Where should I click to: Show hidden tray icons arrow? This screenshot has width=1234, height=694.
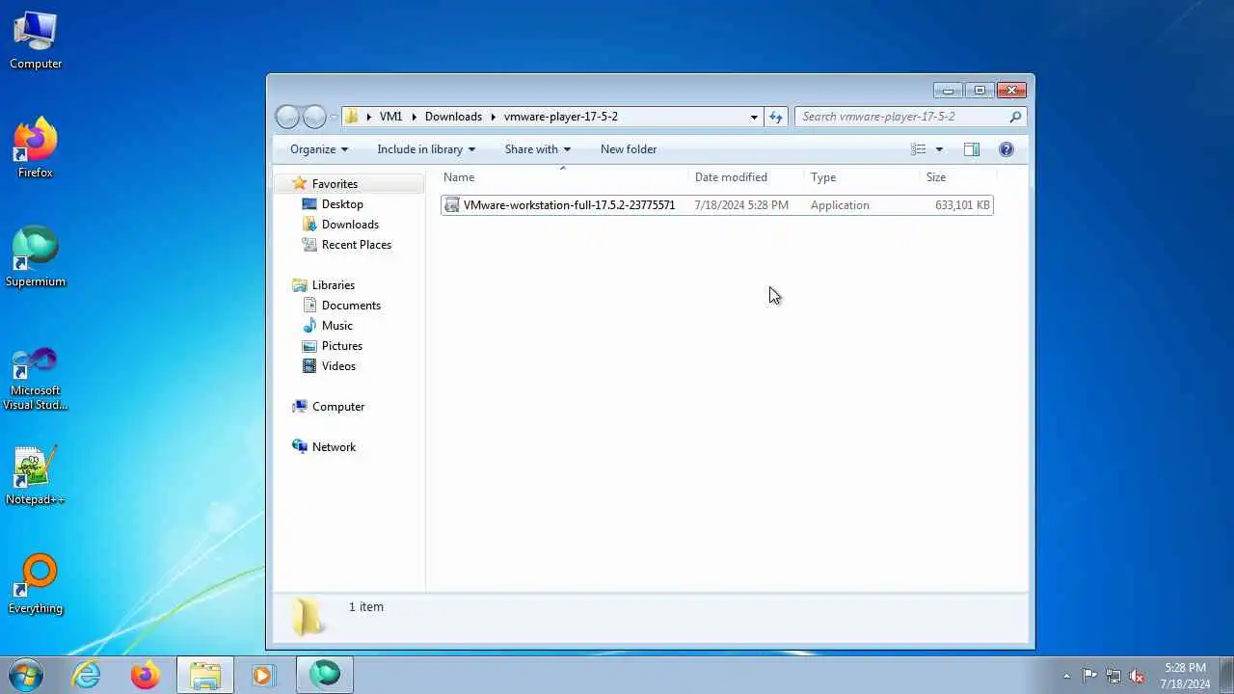coord(1066,676)
